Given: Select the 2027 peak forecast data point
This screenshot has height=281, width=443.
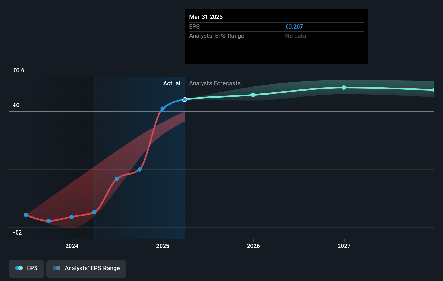Looking at the screenshot, I should coord(344,87).
